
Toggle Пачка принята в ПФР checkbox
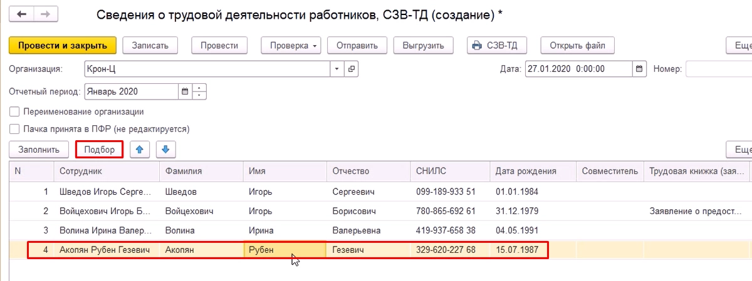point(14,130)
